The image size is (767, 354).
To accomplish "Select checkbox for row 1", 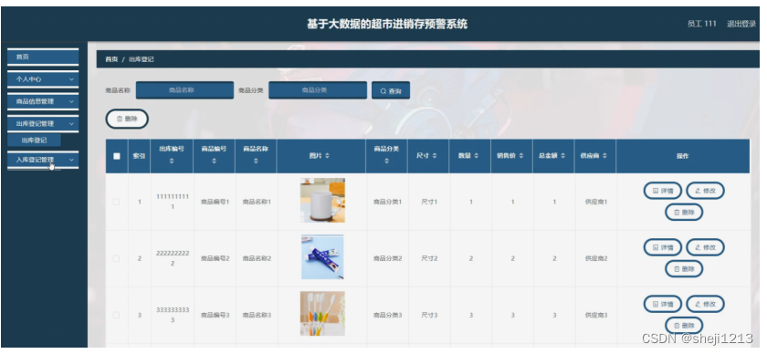I will click(117, 202).
